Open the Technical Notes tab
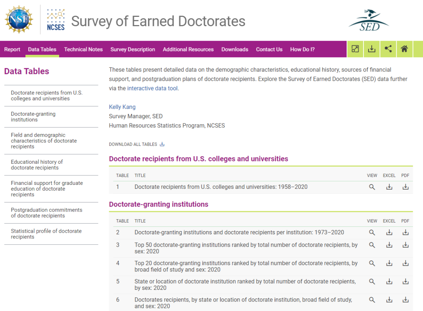 [83, 49]
